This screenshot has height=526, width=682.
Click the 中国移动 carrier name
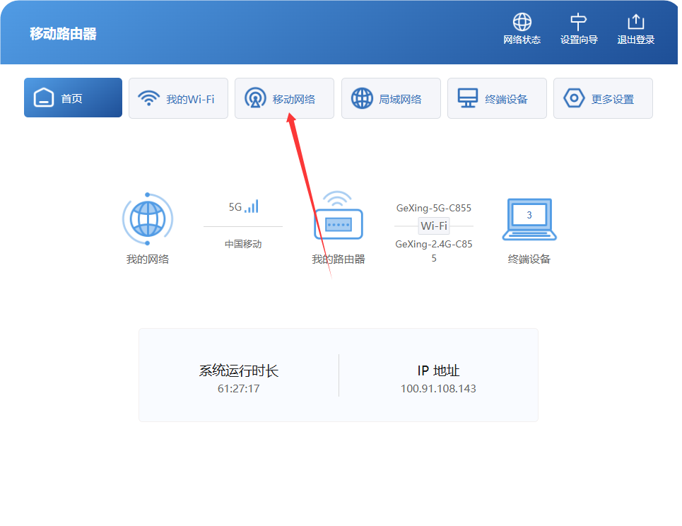[243, 244]
